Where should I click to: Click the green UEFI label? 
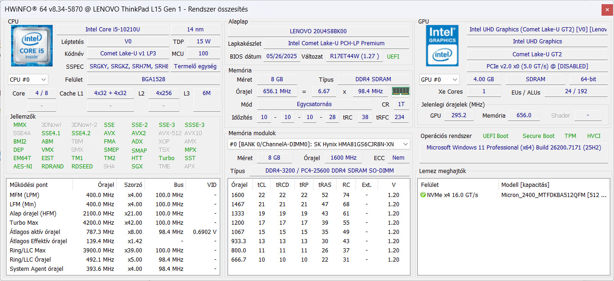[393, 56]
